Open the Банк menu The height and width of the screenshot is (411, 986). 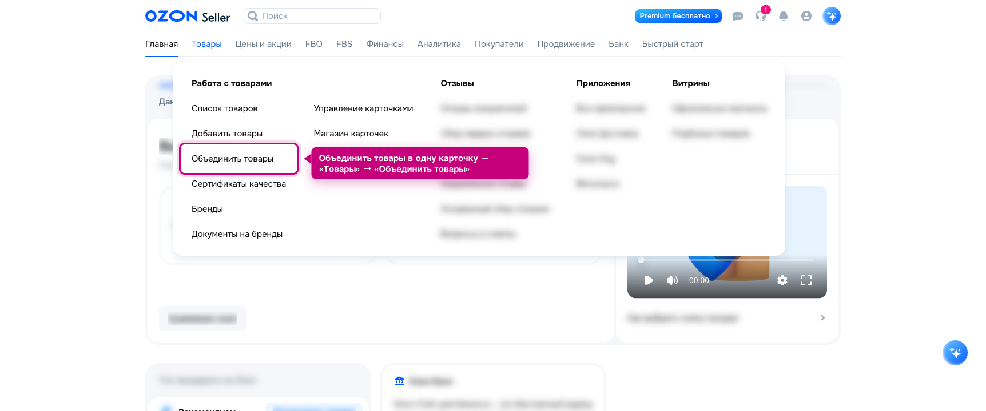[618, 44]
